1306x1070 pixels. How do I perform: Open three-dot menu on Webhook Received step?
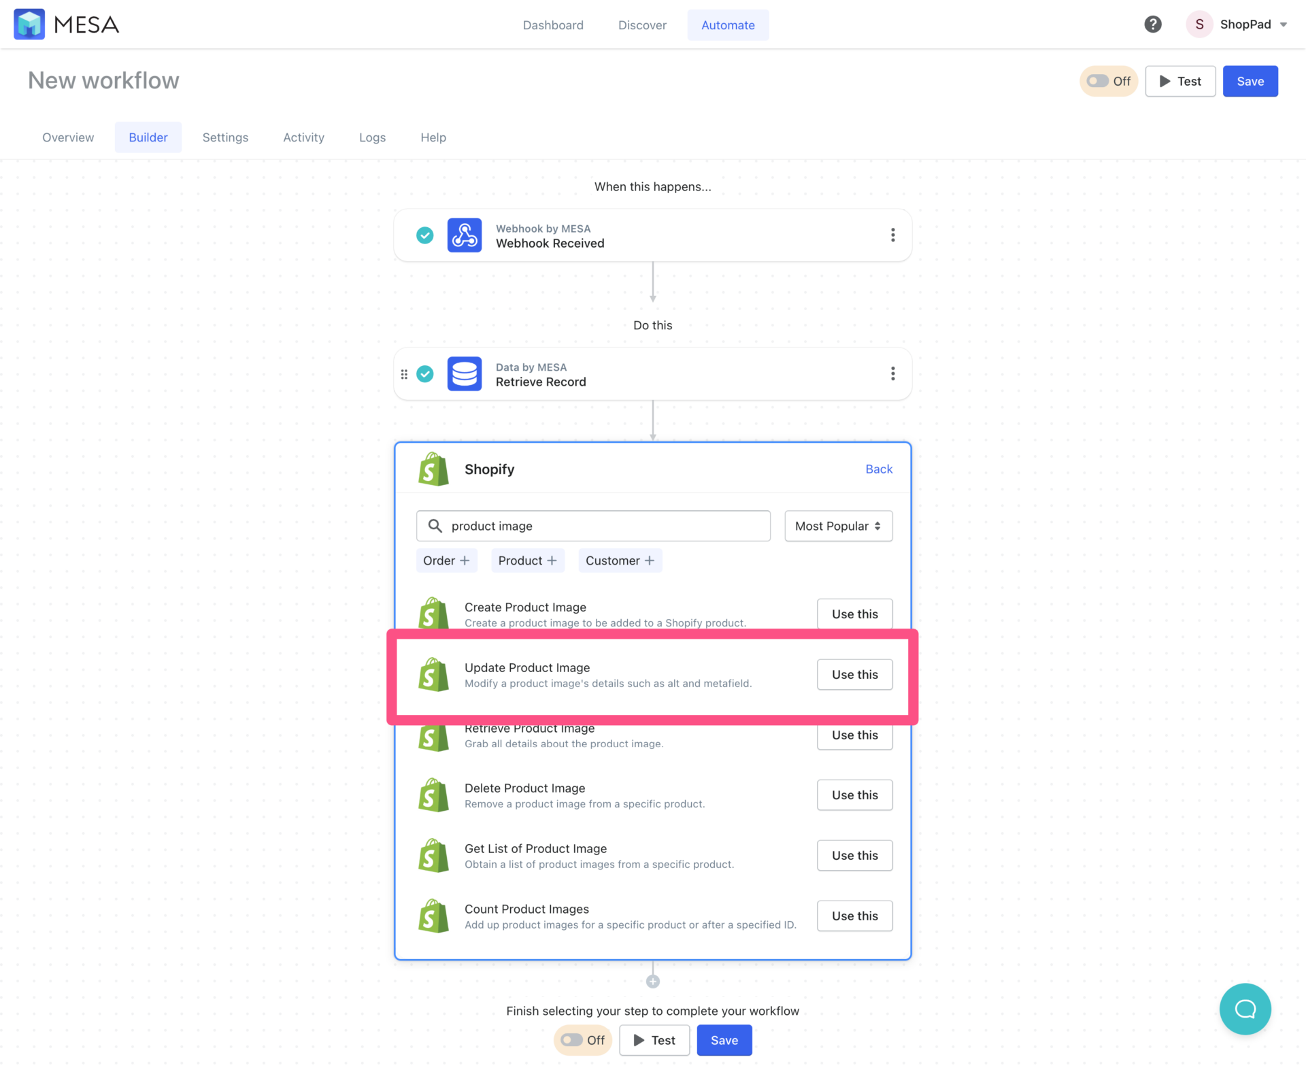click(892, 235)
